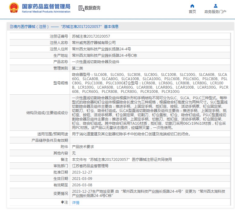The width and height of the screenshot is (235, 213).
Task: Click the national emblem logo
Action: click(14, 8)
